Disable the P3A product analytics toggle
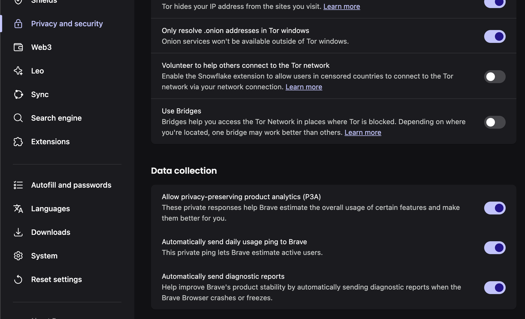This screenshot has width=525, height=319. pos(495,208)
